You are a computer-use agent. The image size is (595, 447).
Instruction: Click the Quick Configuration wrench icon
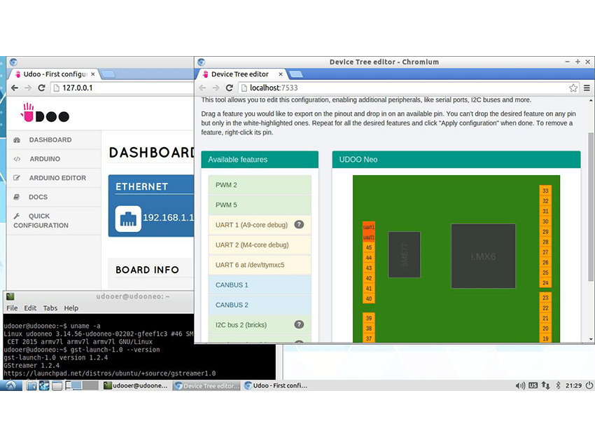point(17,216)
